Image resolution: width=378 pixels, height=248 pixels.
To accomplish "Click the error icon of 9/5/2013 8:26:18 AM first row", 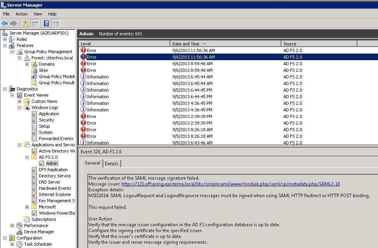I will coord(83,129).
